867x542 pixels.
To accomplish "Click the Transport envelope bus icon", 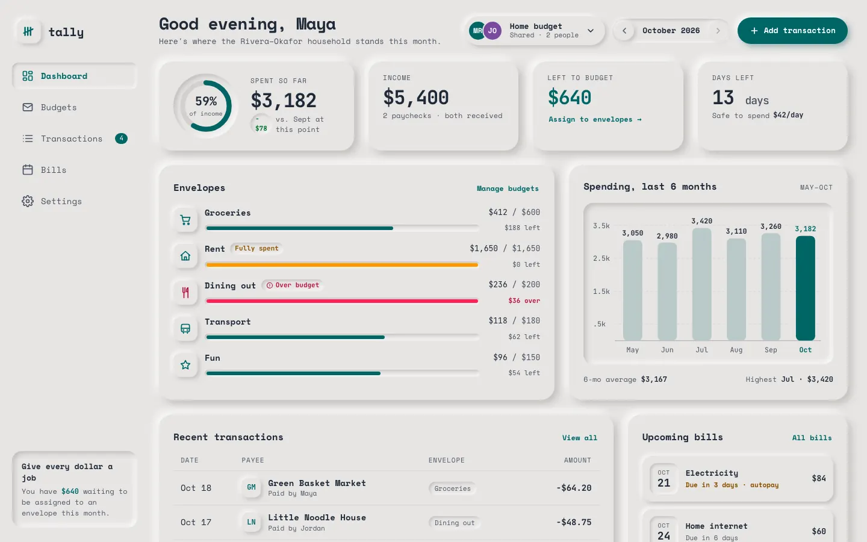I will 185,329.
